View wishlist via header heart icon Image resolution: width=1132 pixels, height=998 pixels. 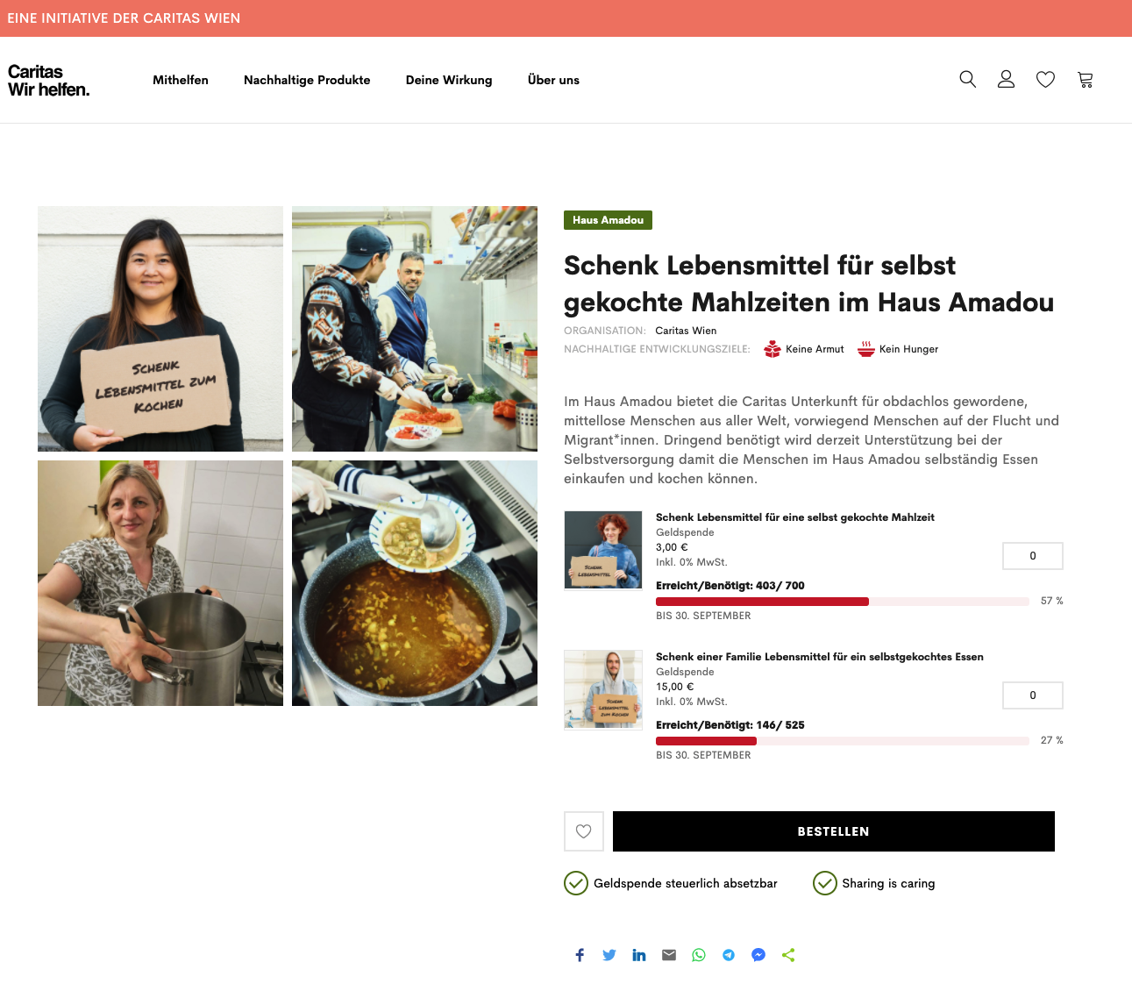(1045, 80)
